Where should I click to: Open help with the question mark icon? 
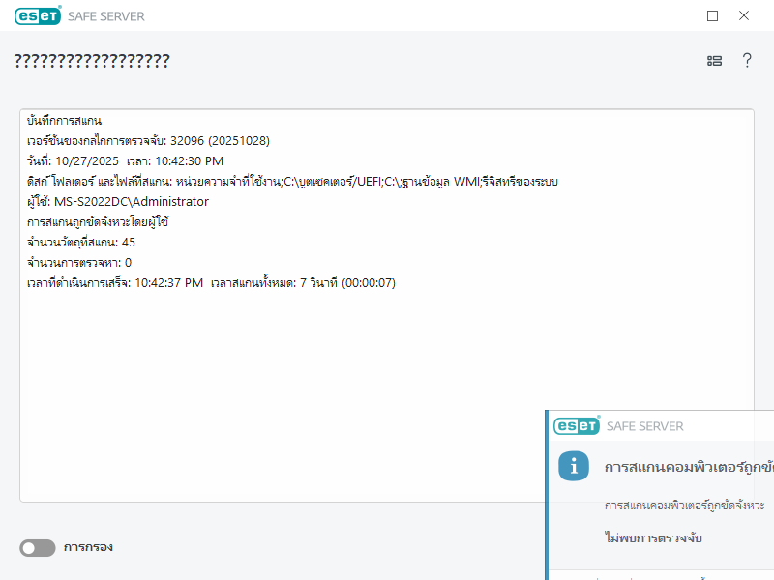747,61
